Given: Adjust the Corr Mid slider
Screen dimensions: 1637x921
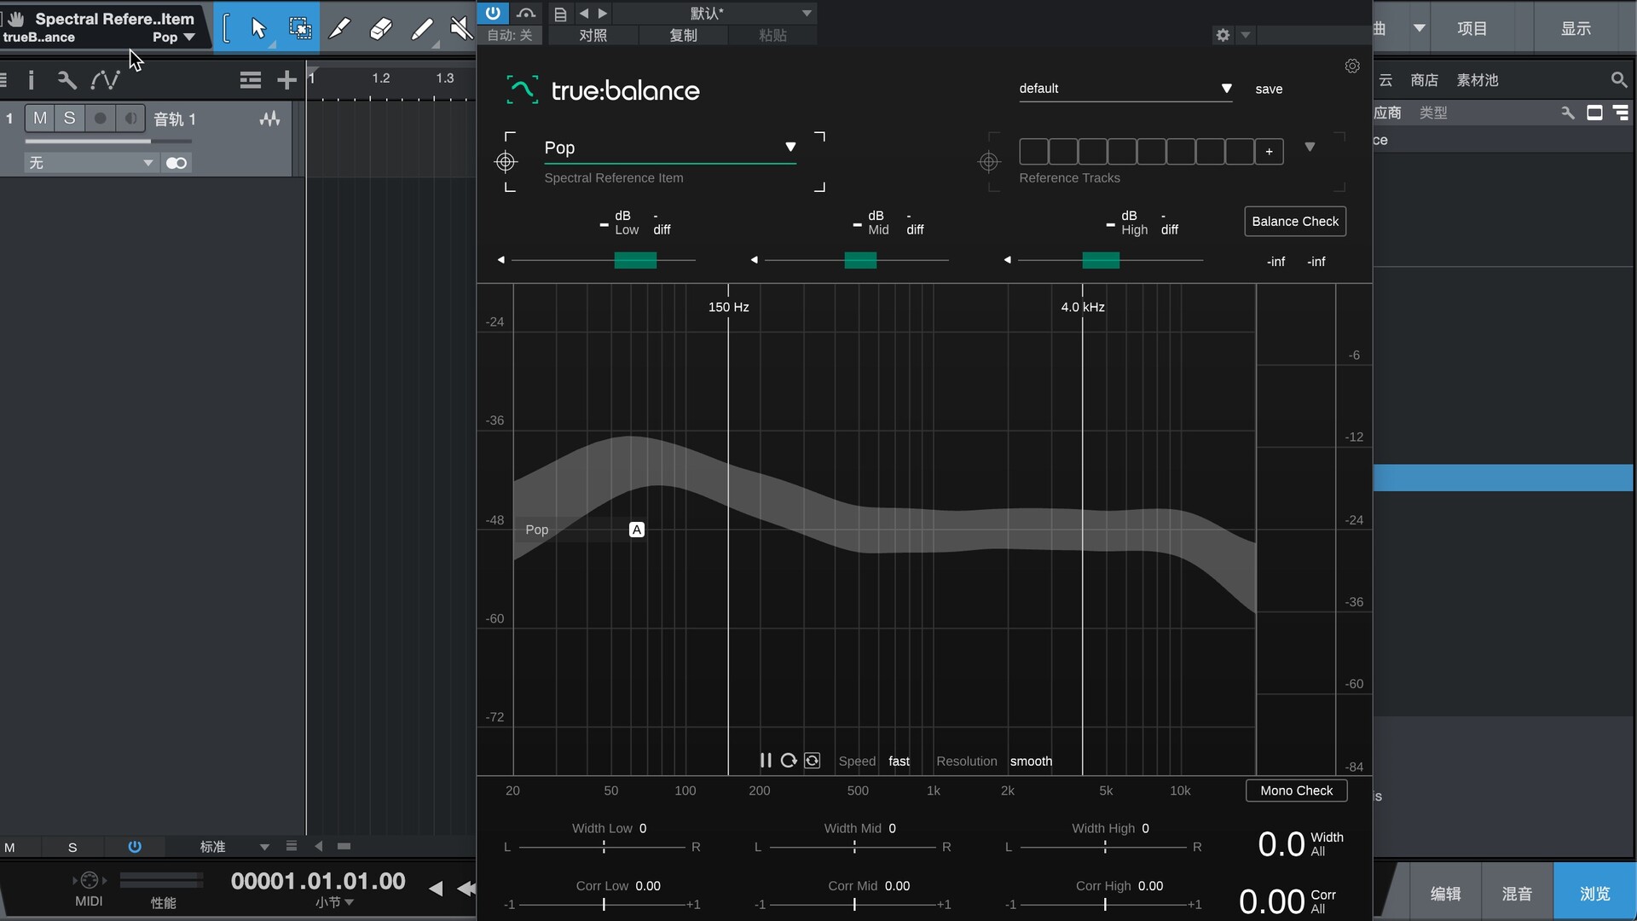Looking at the screenshot, I should pyautogui.click(x=854, y=904).
